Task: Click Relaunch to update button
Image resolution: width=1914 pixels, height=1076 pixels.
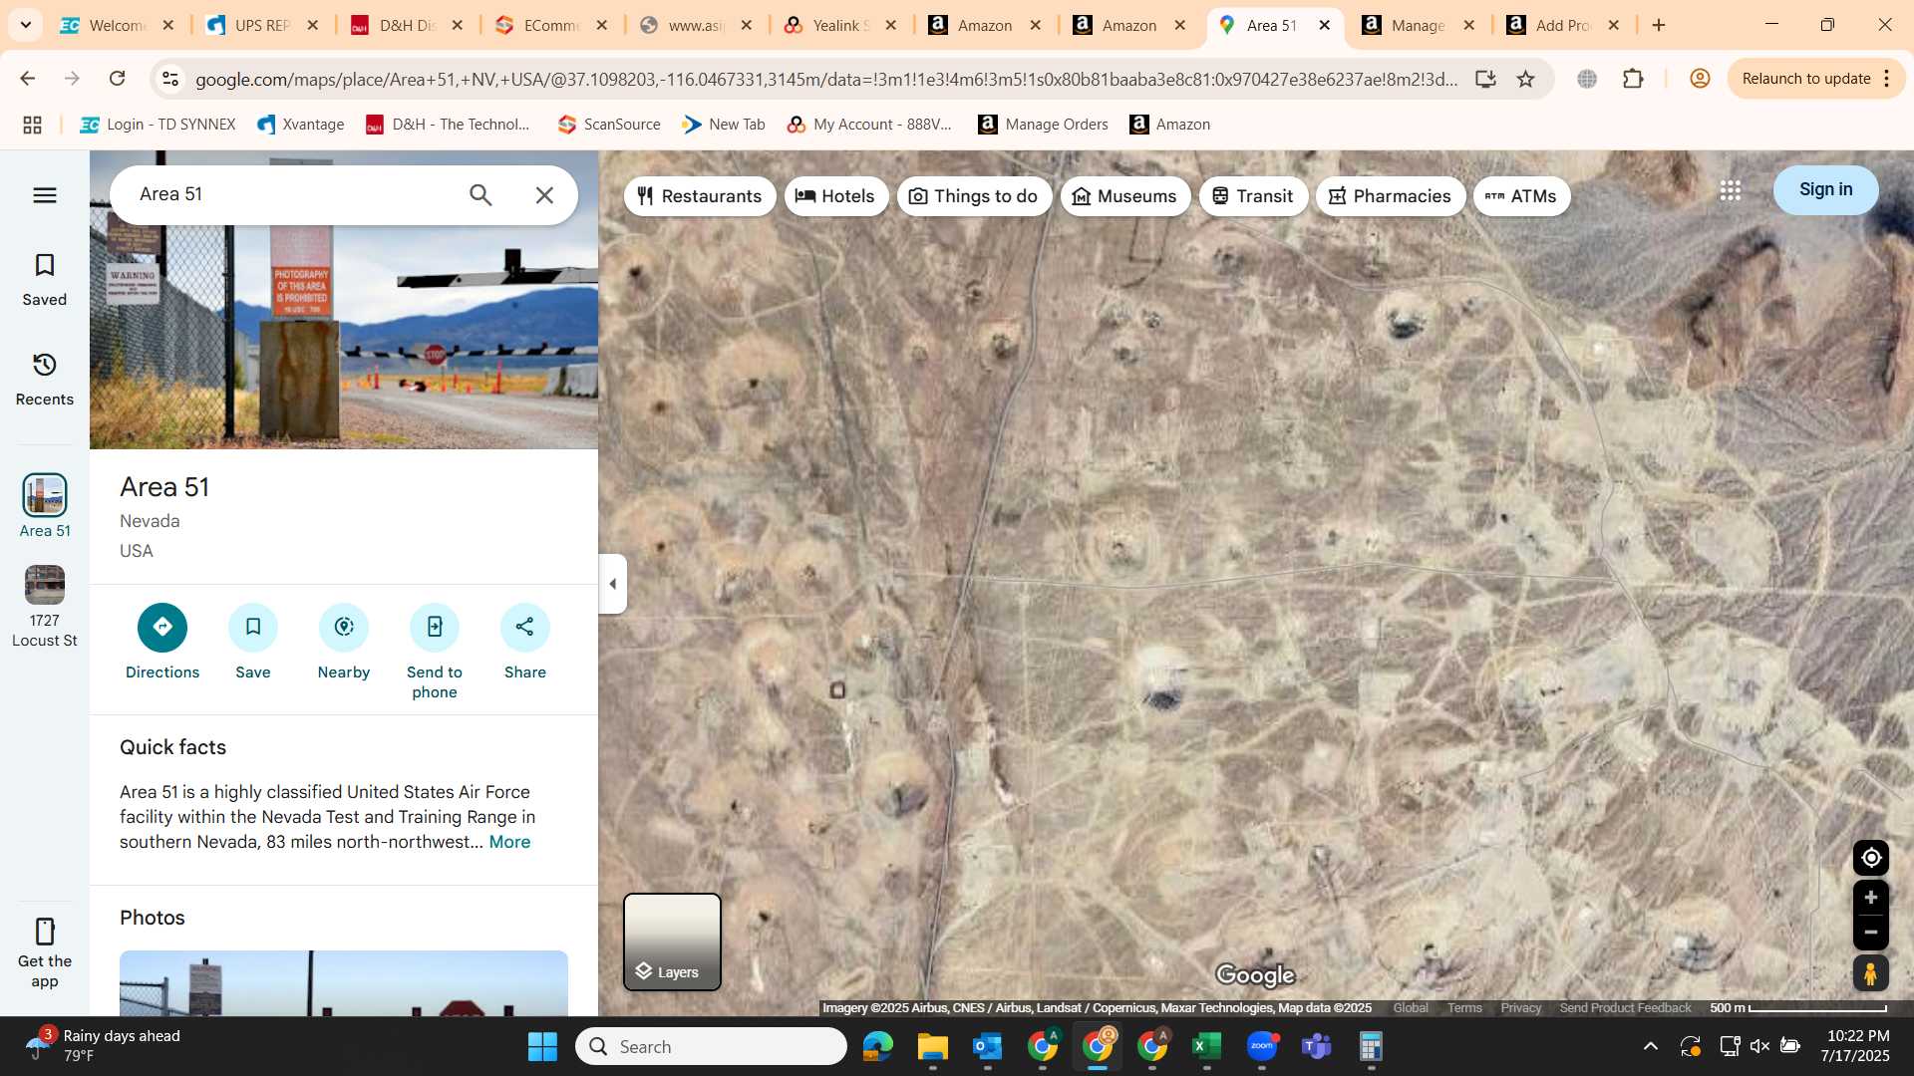Action: click(1816, 79)
